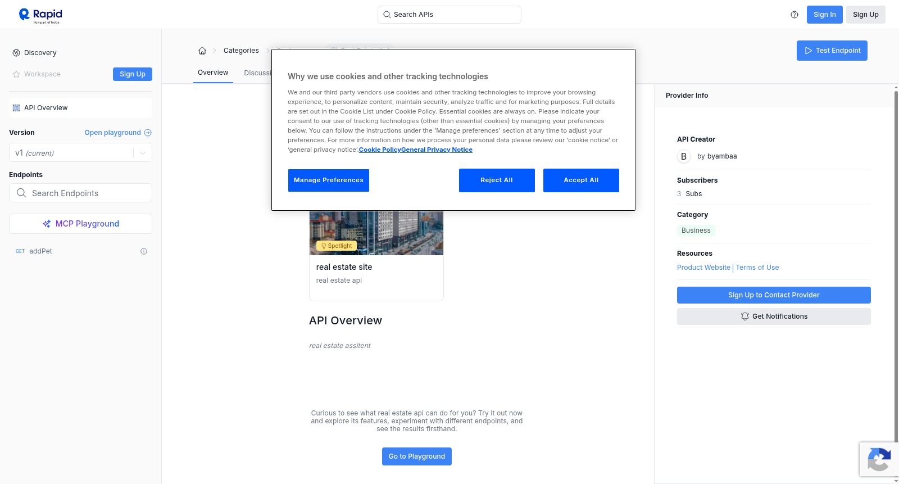Click the byambaa avatar letter B
Screen dimensions: 899x484
[x=684, y=156]
